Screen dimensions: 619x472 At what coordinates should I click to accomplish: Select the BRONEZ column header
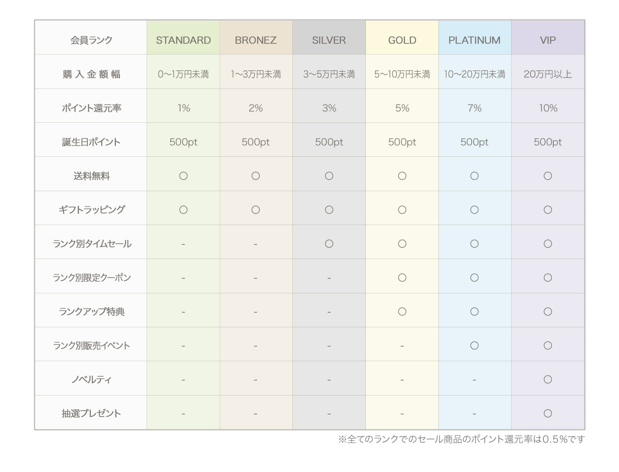[x=255, y=40]
